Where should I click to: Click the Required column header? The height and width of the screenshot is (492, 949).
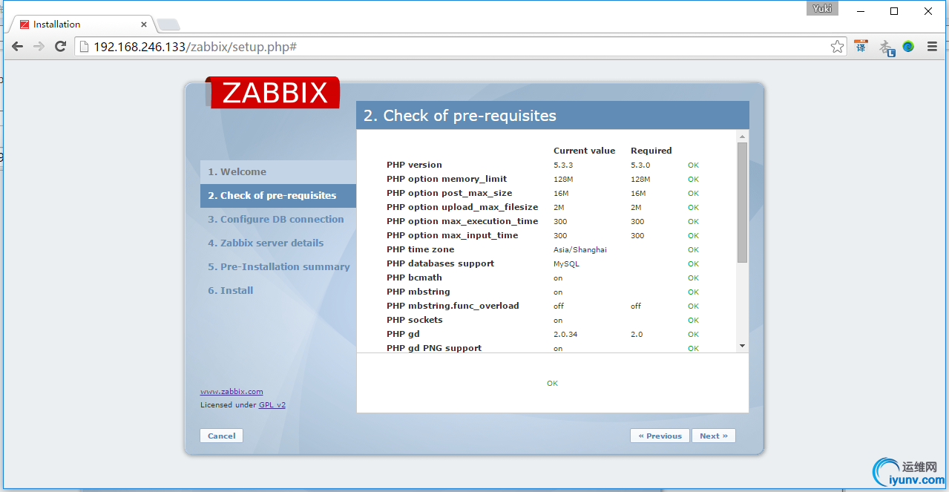point(651,151)
